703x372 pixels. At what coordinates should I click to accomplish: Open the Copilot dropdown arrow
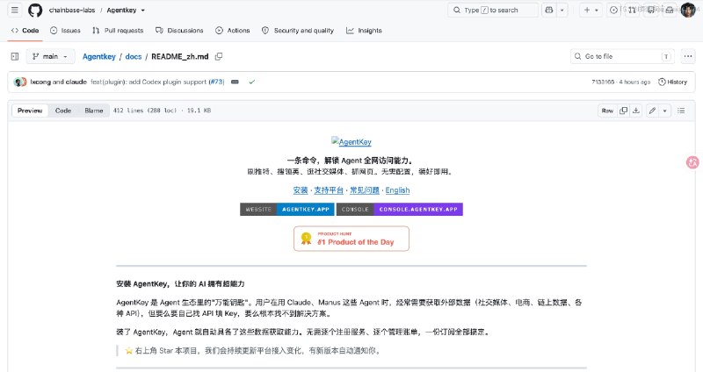point(562,10)
